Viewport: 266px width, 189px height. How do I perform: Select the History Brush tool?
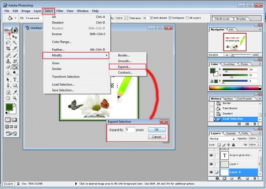15,61
